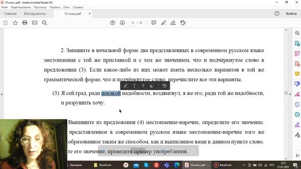
Task: Show hidden tray icons chevron
Action: tap(244, 165)
